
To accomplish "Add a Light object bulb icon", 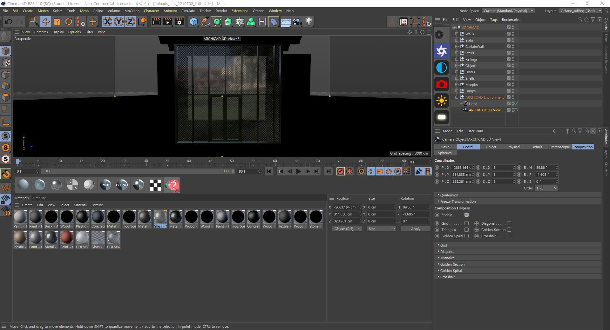I will [309, 22].
